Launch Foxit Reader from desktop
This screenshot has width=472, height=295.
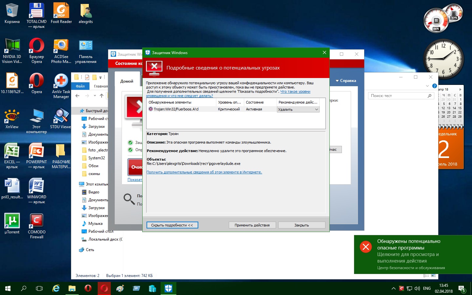(61, 13)
